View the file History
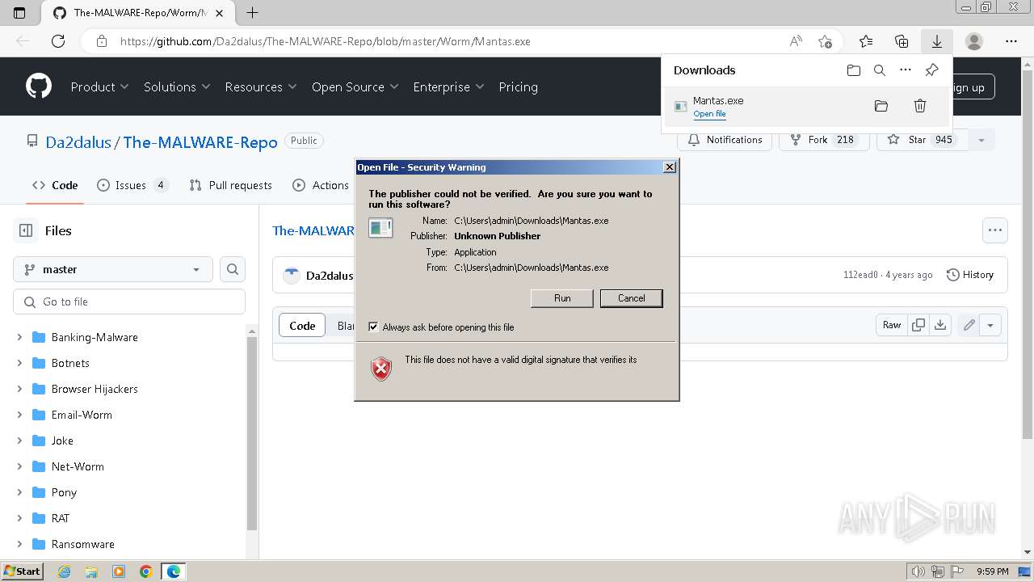The width and height of the screenshot is (1034, 582). click(970, 275)
